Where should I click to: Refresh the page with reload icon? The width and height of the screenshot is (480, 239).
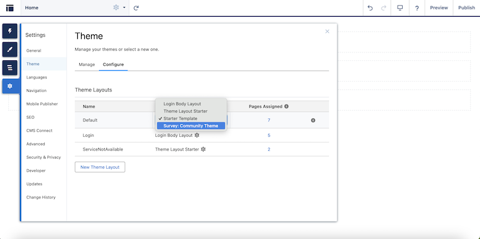pyautogui.click(x=137, y=8)
